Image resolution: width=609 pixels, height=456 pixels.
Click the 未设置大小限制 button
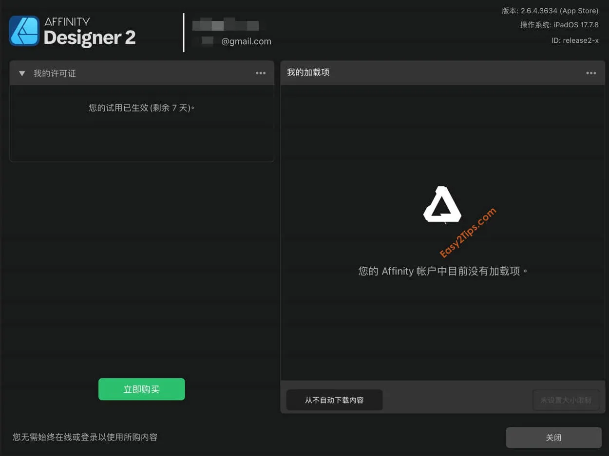coord(566,400)
